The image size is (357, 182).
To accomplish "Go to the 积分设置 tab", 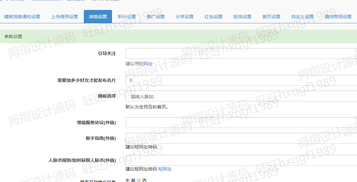I will (x=127, y=17).
